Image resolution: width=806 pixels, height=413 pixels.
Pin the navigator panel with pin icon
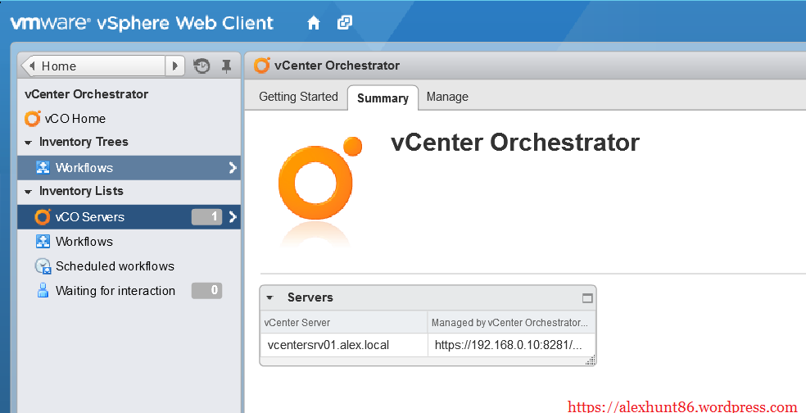[227, 66]
